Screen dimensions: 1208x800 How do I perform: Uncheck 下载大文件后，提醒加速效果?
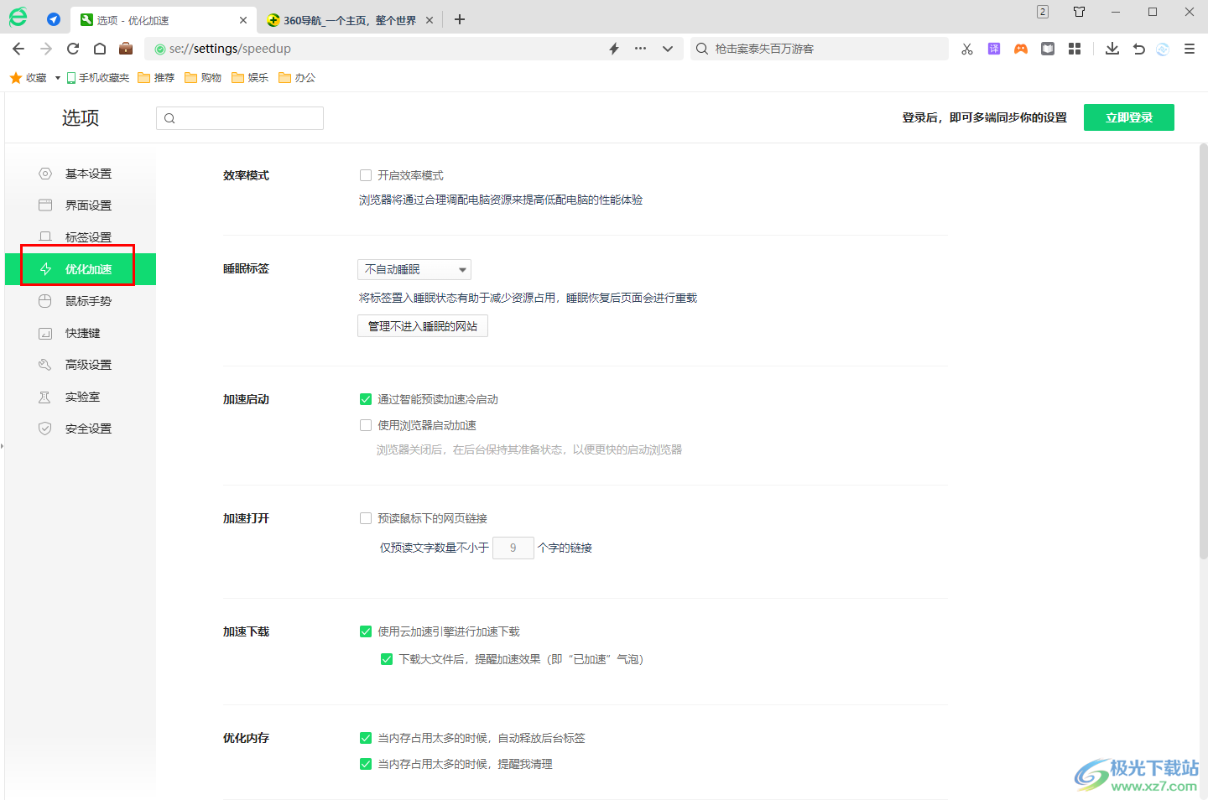[387, 659]
